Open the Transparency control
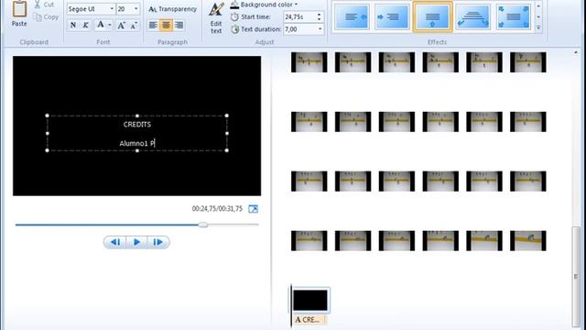The image size is (586, 330). point(173,9)
